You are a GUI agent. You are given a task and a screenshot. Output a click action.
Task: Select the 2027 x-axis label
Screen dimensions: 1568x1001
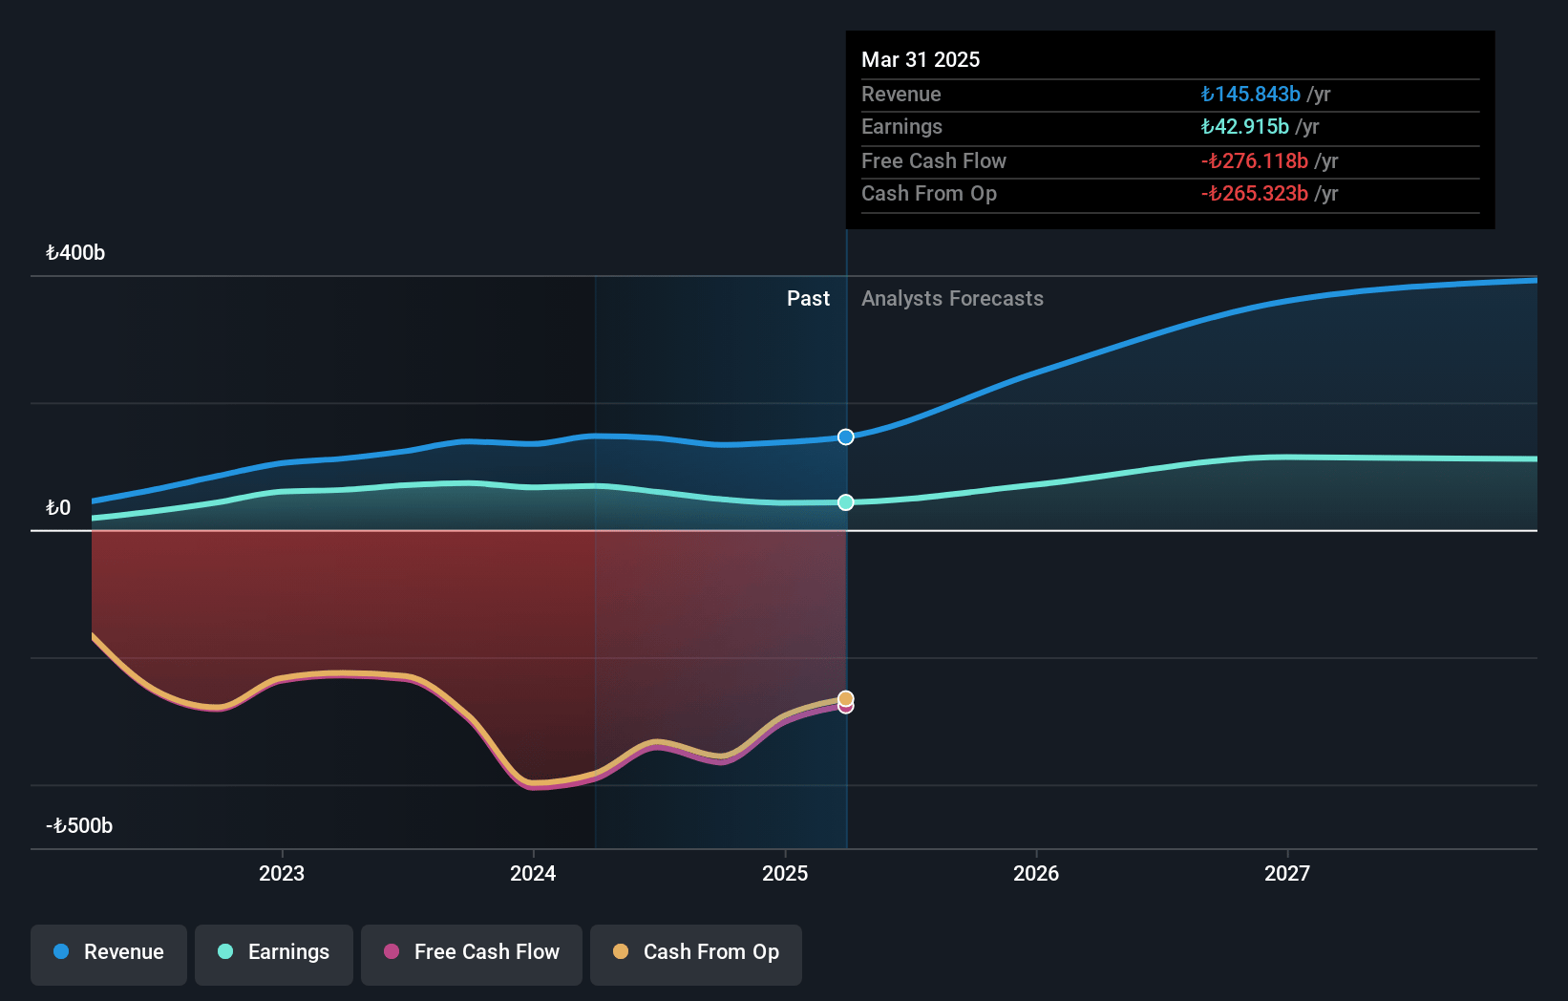(x=1287, y=873)
